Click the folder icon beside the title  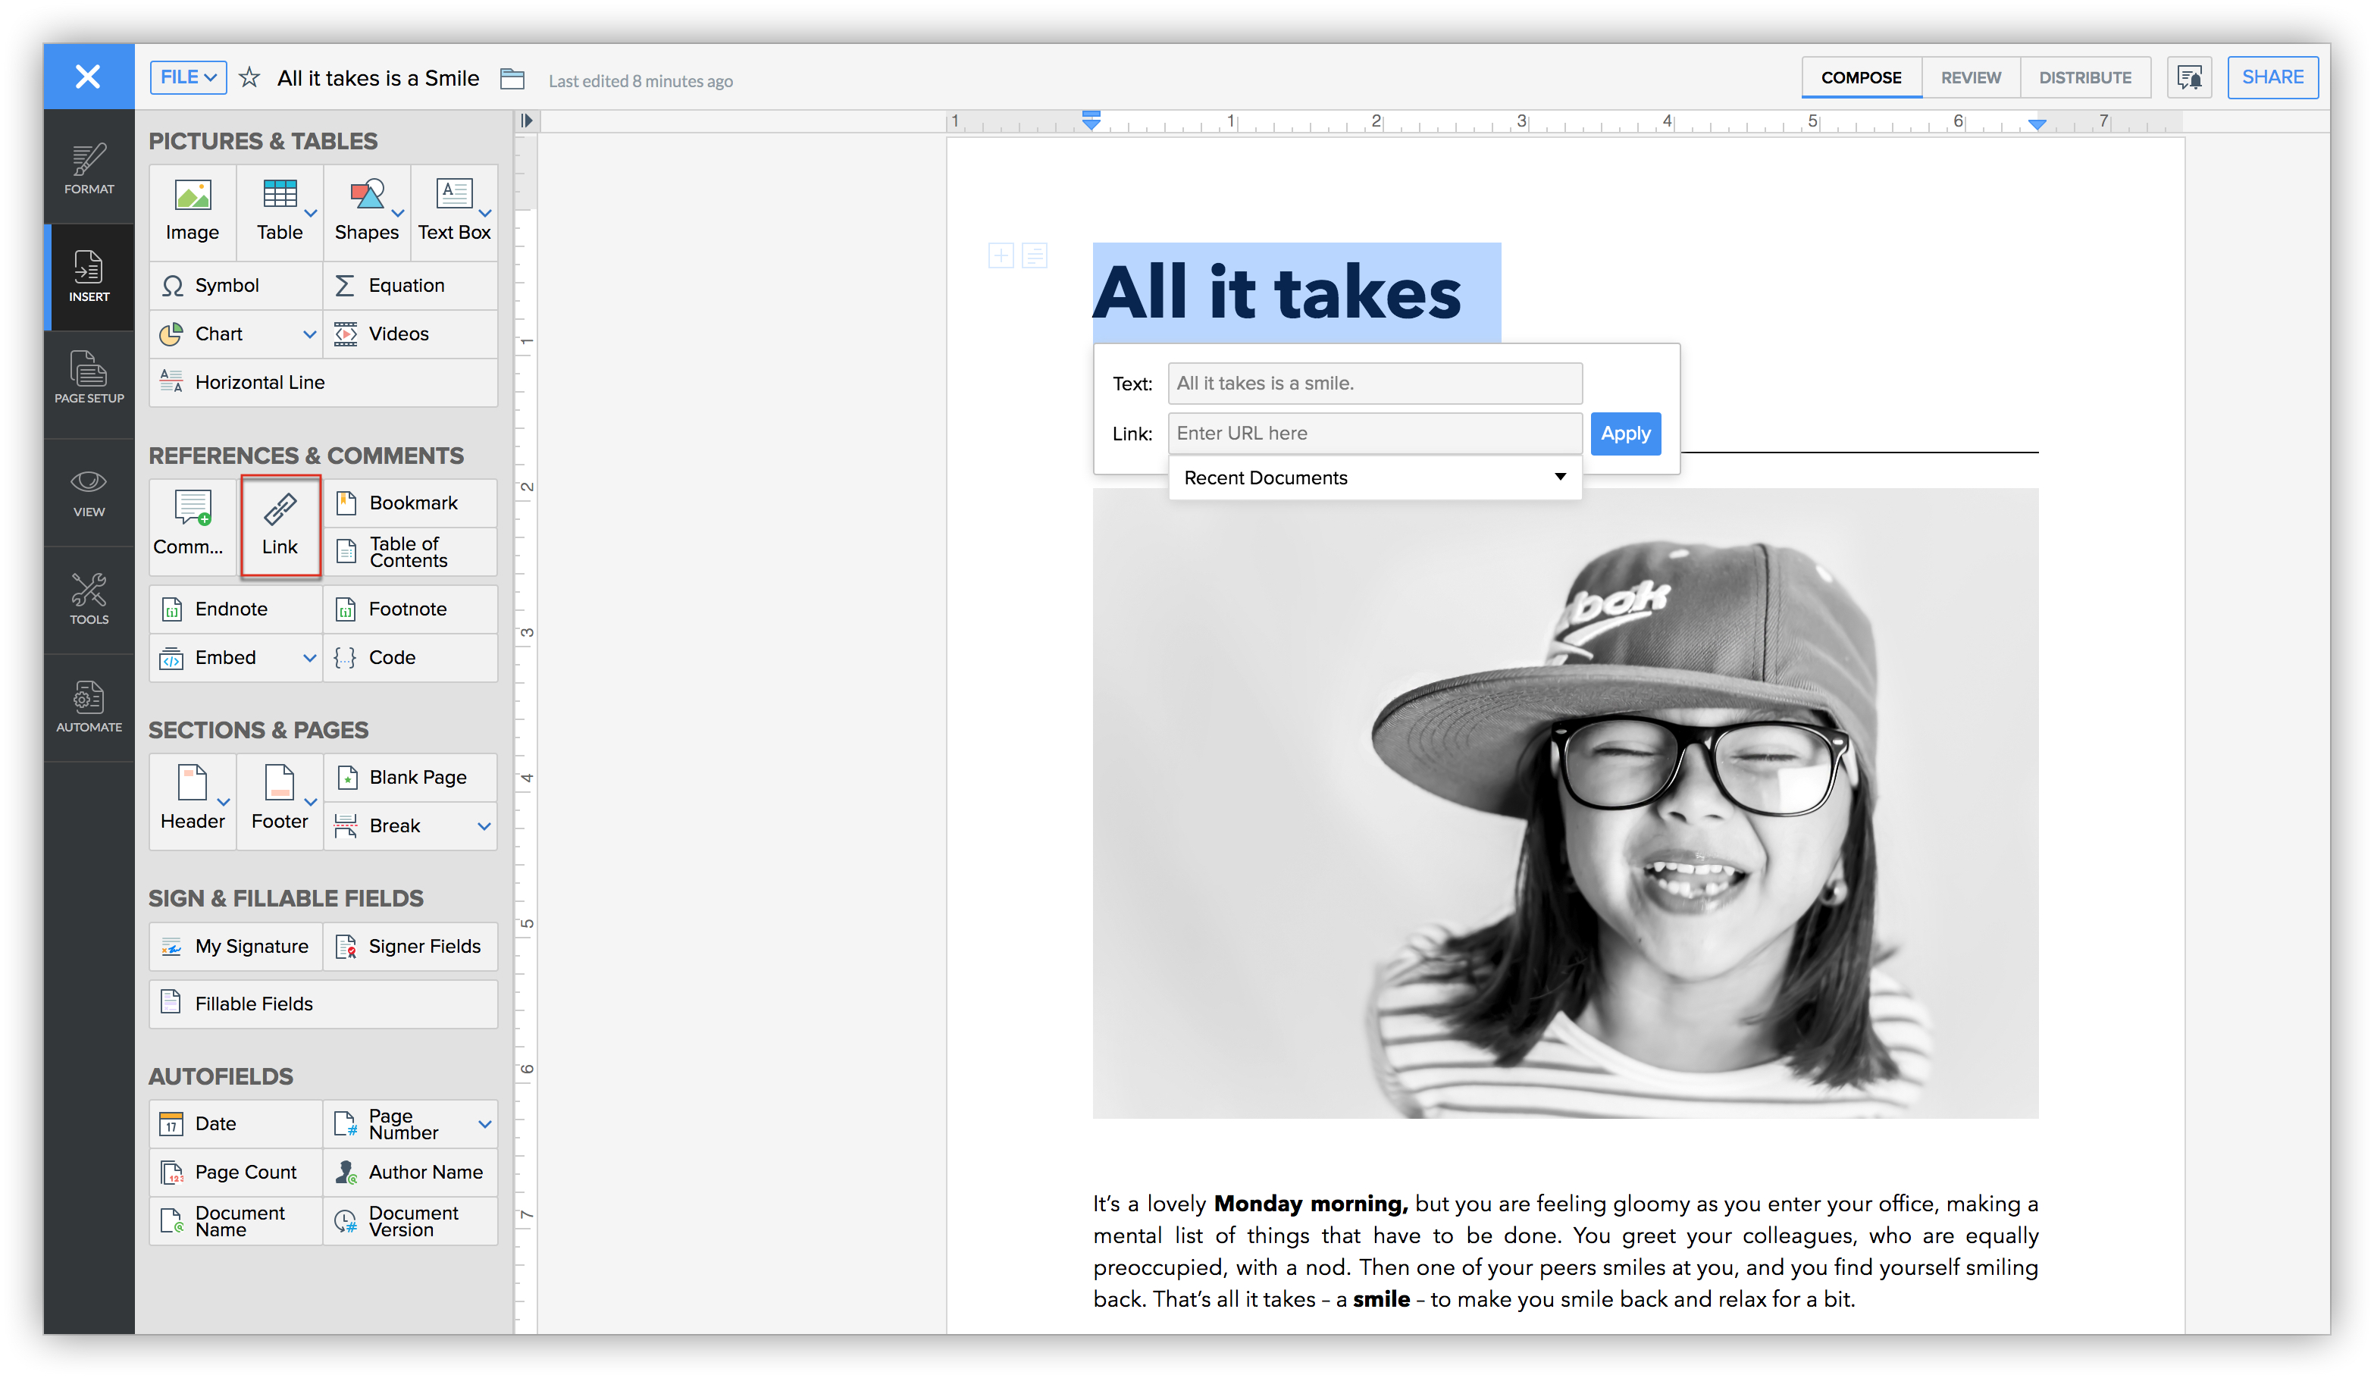pyautogui.click(x=512, y=78)
